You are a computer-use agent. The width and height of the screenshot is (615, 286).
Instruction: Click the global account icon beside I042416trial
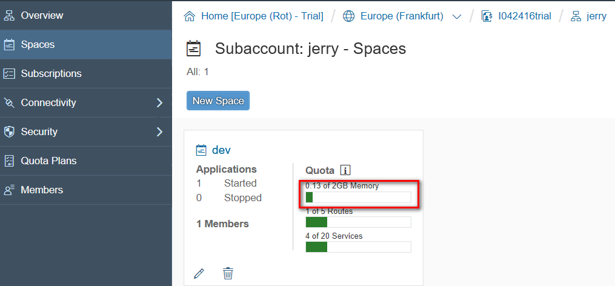[487, 16]
